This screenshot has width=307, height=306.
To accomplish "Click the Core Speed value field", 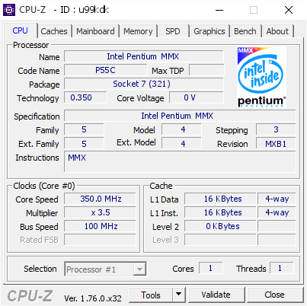I will click(x=100, y=199).
